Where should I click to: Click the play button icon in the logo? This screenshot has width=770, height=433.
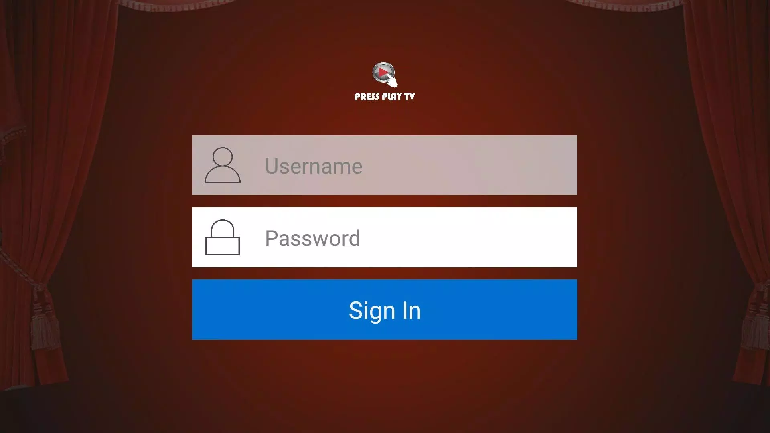[382, 74]
